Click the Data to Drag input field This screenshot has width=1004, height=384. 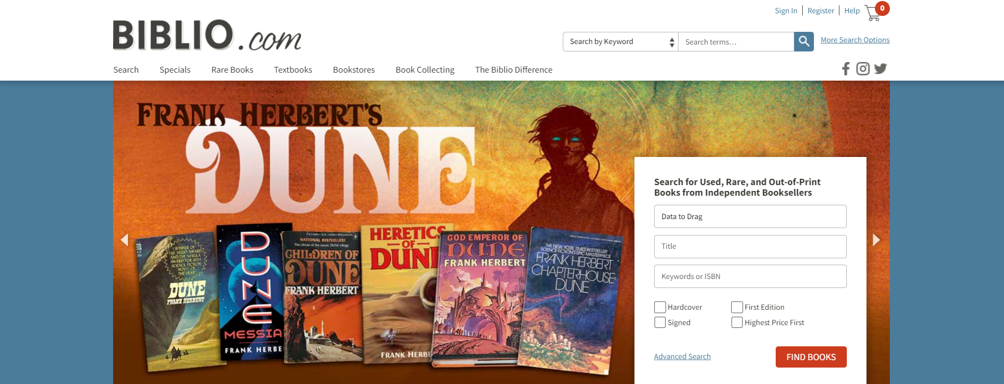coord(750,216)
